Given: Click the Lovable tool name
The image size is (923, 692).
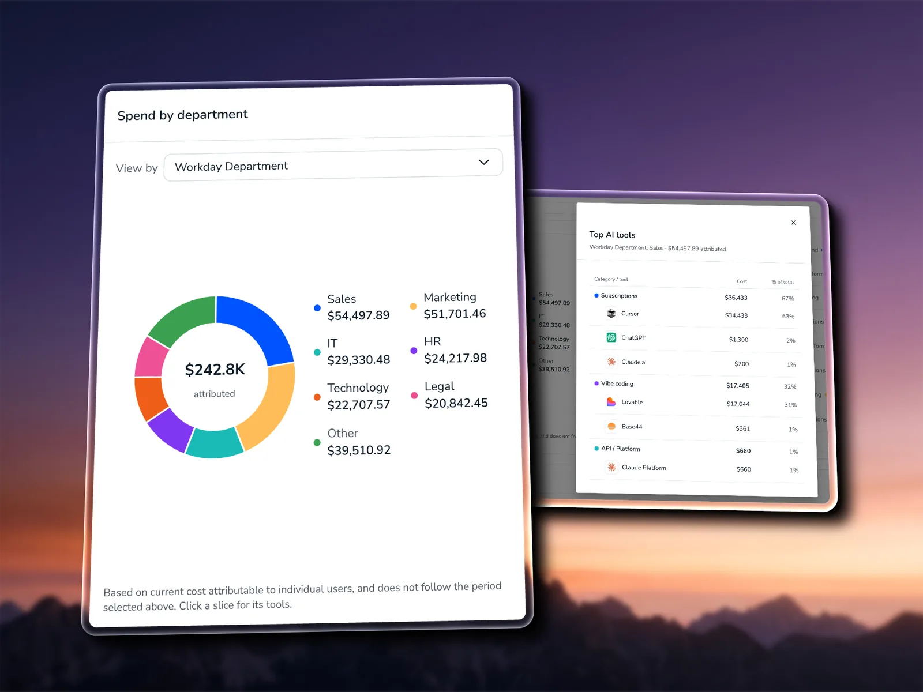Looking at the screenshot, I should pos(632,402).
